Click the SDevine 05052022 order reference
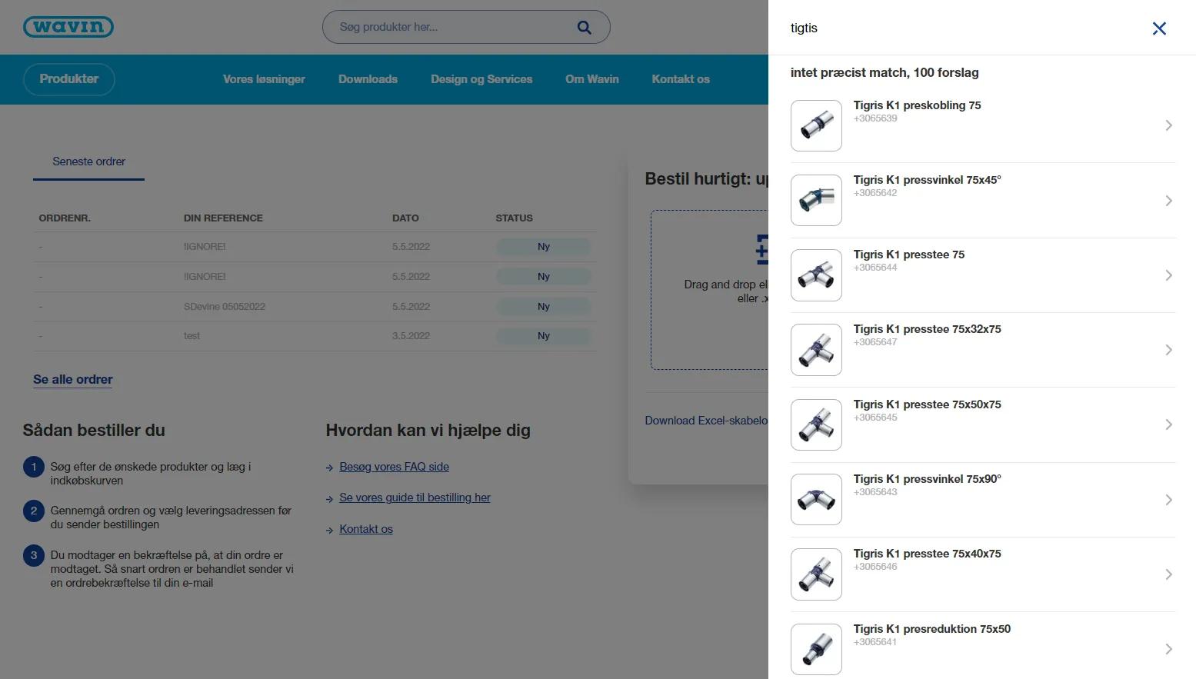This screenshot has width=1196, height=679. click(x=224, y=307)
